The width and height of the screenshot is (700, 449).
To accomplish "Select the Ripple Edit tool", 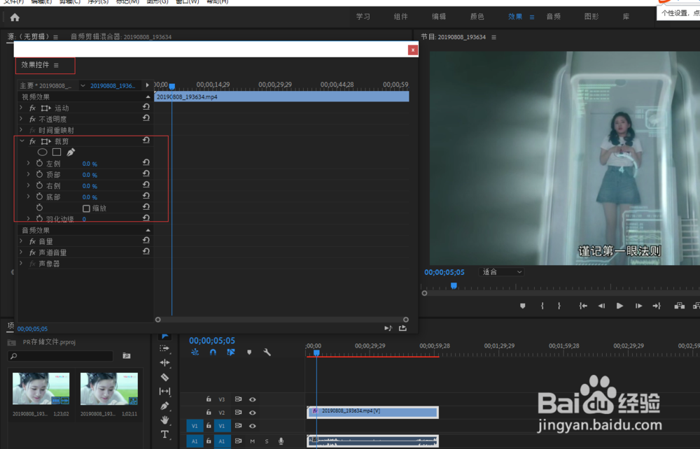I will [x=164, y=362].
